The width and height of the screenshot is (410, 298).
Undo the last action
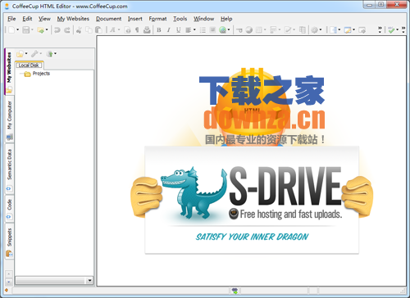pos(57,30)
